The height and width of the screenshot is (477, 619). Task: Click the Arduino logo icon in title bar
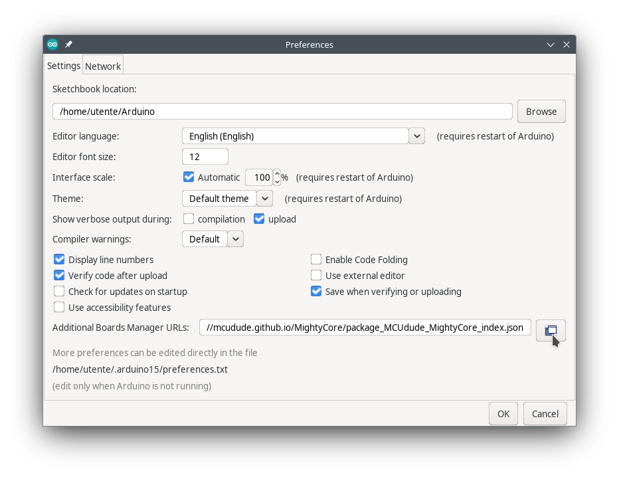[x=52, y=45]
